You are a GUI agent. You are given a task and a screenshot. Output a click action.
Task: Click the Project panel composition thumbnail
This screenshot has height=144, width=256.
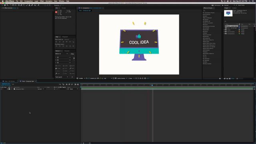coord(228,13)
